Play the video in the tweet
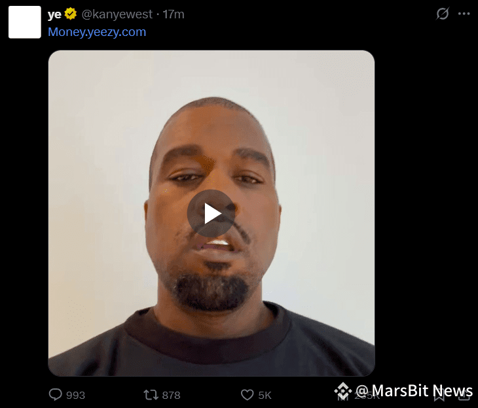The height and width of the screenshot is (408, 478). [211, 213]
